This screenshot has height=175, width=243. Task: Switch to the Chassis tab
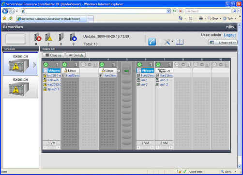click(53, 55)
